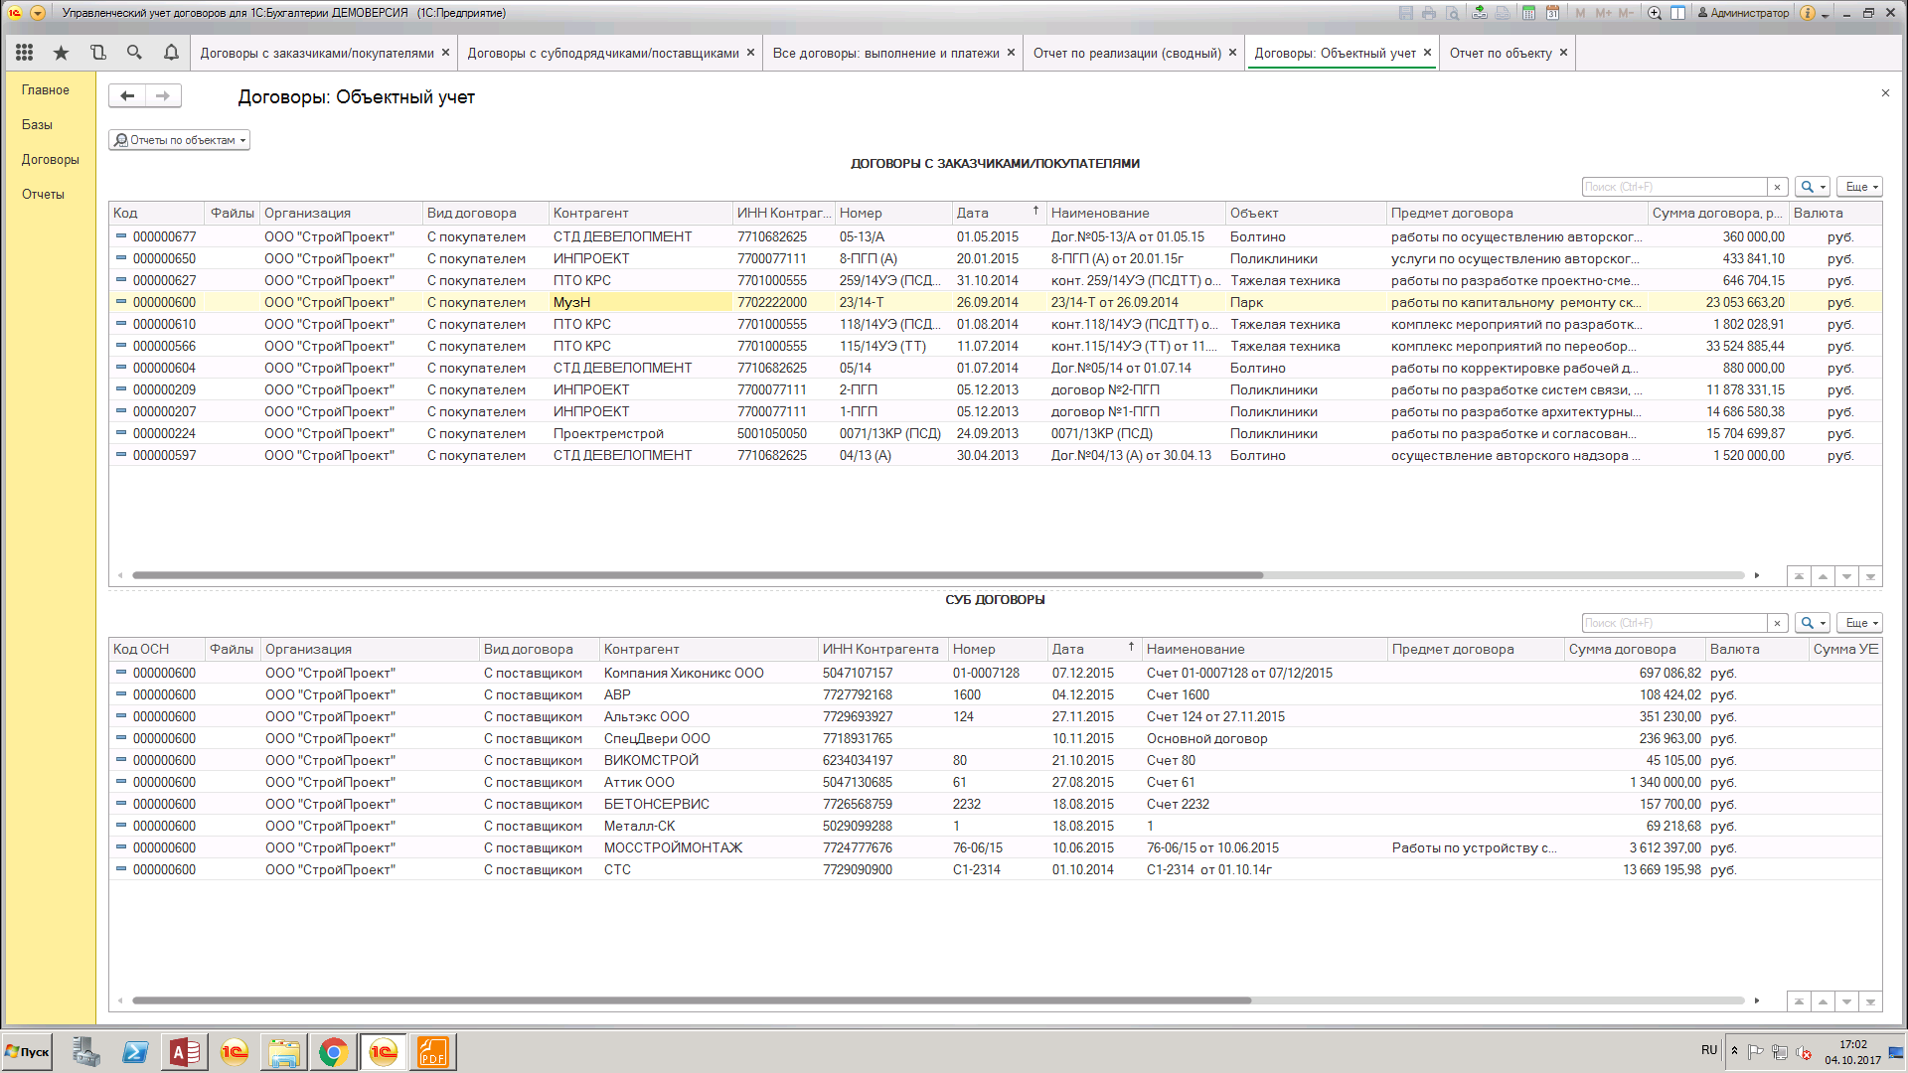
Task: Click Сумма договора header in sub-contracts table
Action: 1635,649
